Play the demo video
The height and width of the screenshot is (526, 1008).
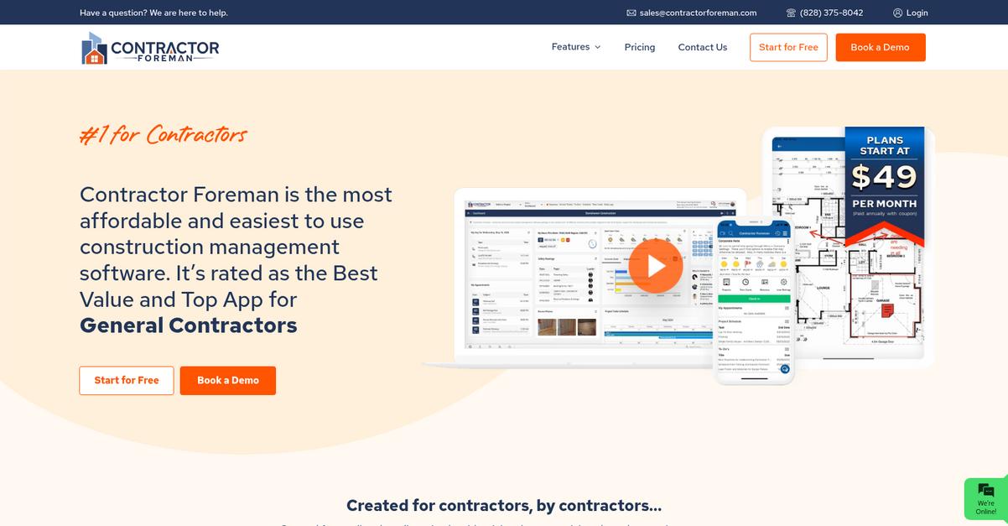click(655, 265)
